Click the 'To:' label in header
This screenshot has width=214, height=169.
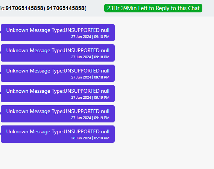point(3,8)
